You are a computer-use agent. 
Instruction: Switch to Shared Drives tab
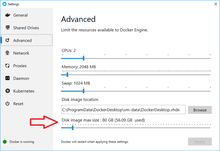click(x=26, y=28)
